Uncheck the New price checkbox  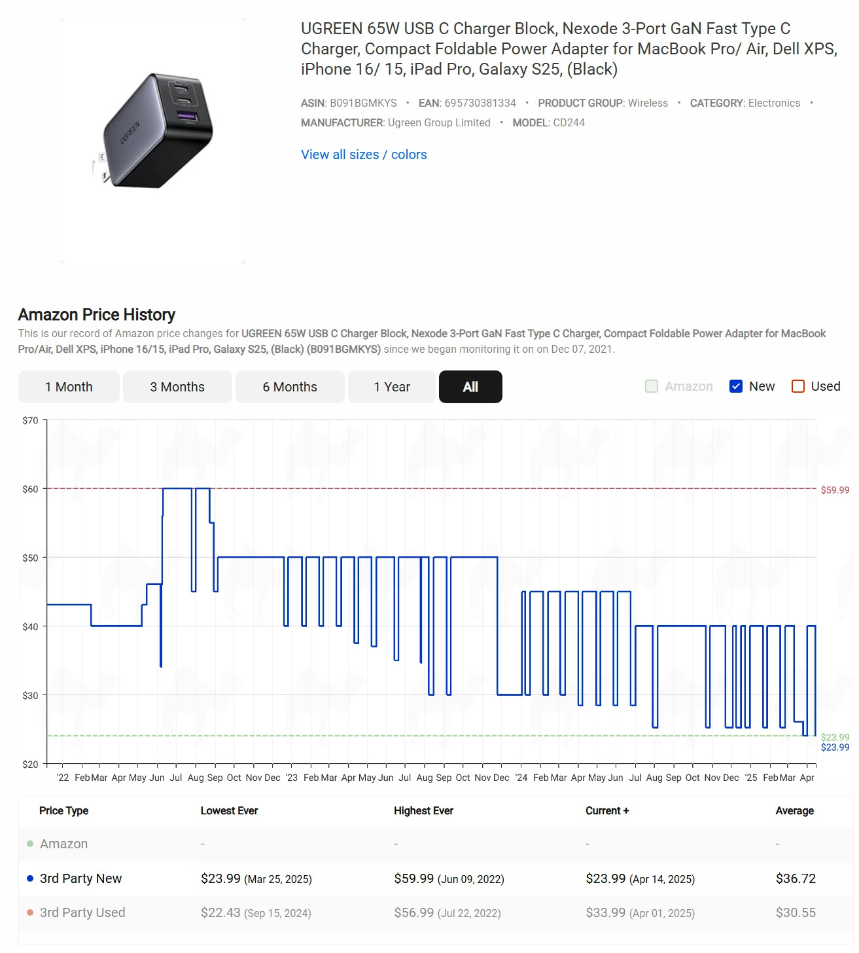click(736, 386)
